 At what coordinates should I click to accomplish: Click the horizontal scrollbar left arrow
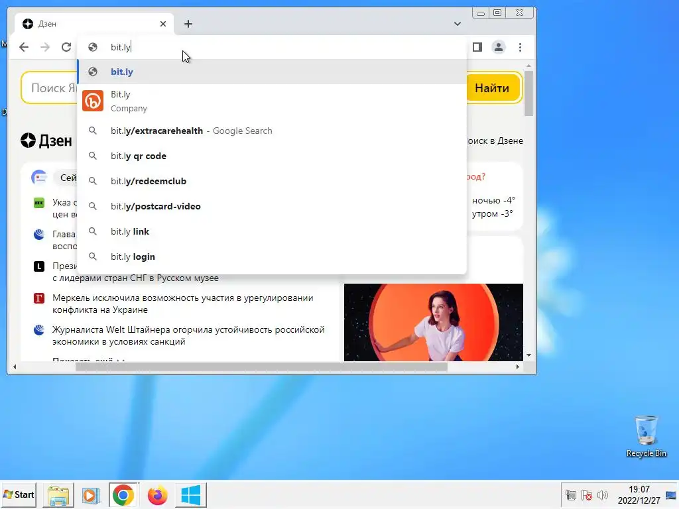click(x=15, y=367)
